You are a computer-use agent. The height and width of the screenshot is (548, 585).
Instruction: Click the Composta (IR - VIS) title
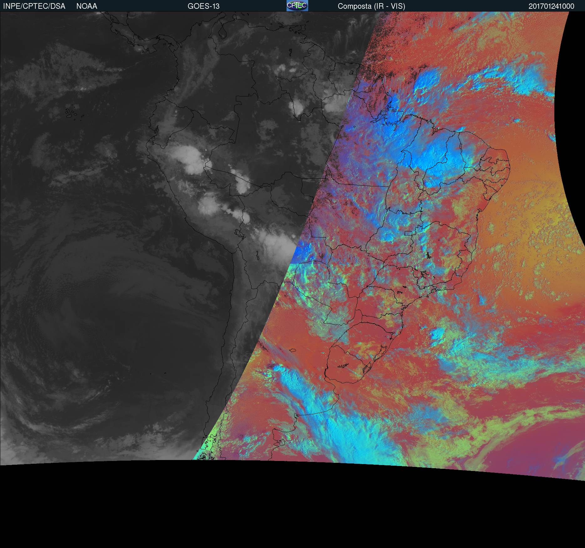point(371,6)
